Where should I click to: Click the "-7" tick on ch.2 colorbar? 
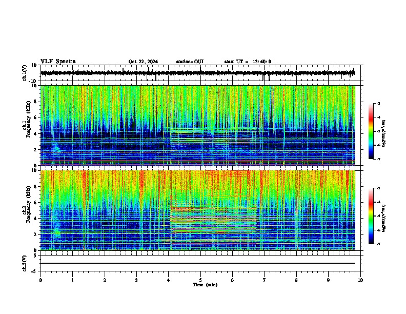tap(378, 244)
